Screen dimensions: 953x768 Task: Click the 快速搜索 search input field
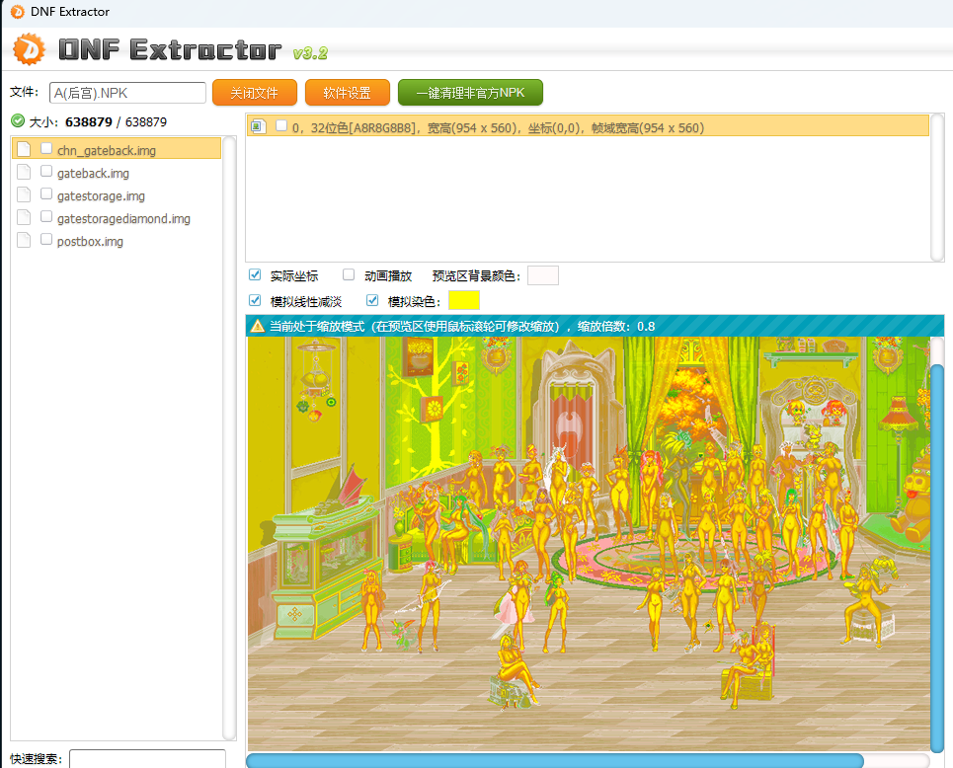148,759
